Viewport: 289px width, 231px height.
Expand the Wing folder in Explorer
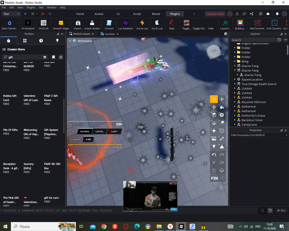(x=235, y=61)
